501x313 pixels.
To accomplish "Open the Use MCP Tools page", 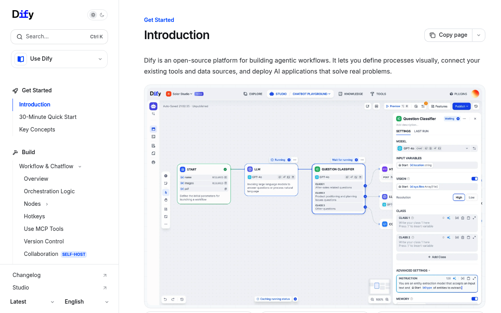I will point(43,229).
